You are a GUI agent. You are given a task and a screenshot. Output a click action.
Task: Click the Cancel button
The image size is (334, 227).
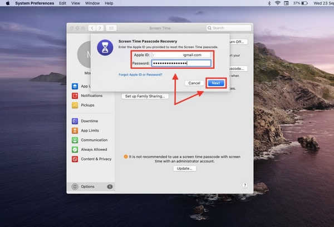(x=194, y=83)
